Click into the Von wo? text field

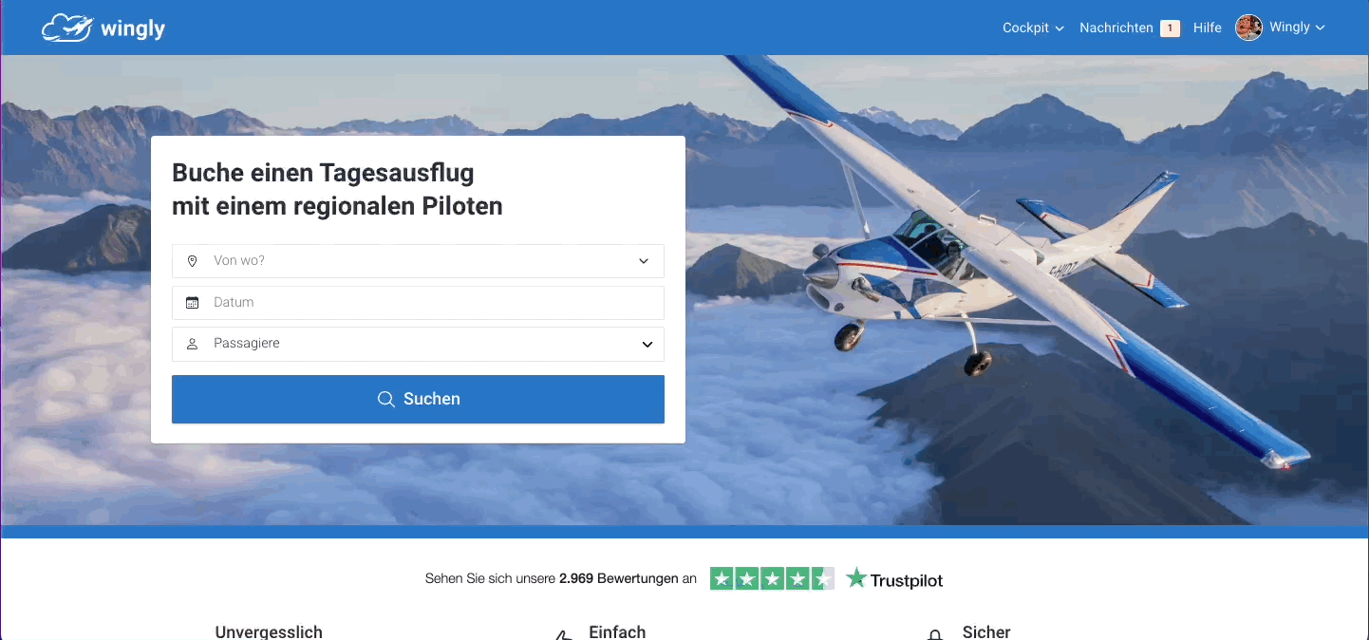point(418,261)
